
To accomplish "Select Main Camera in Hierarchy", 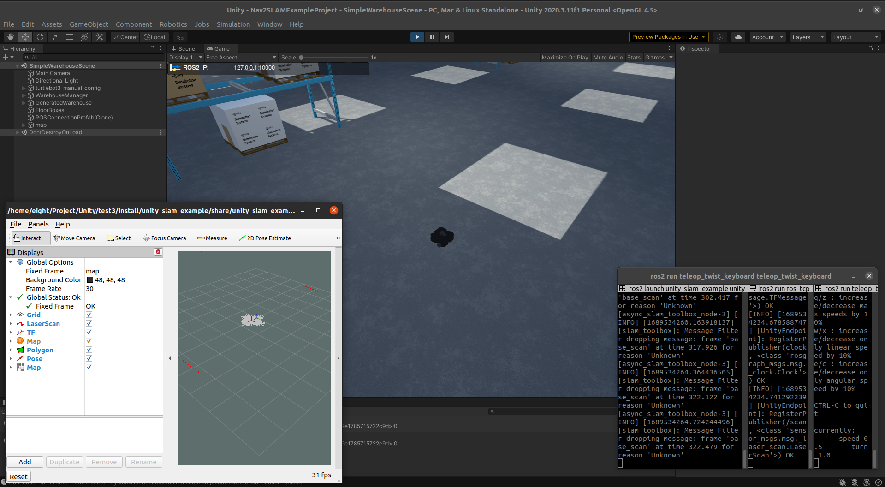I will point(52,73).
